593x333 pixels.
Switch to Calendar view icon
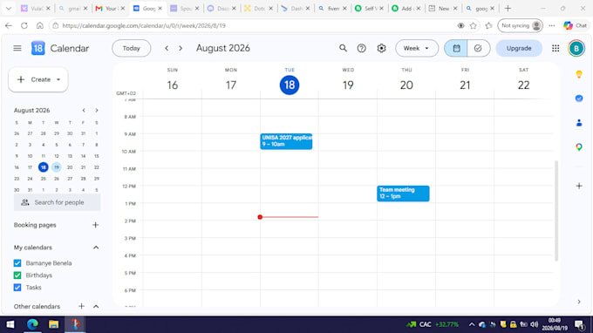coord(456,49)
